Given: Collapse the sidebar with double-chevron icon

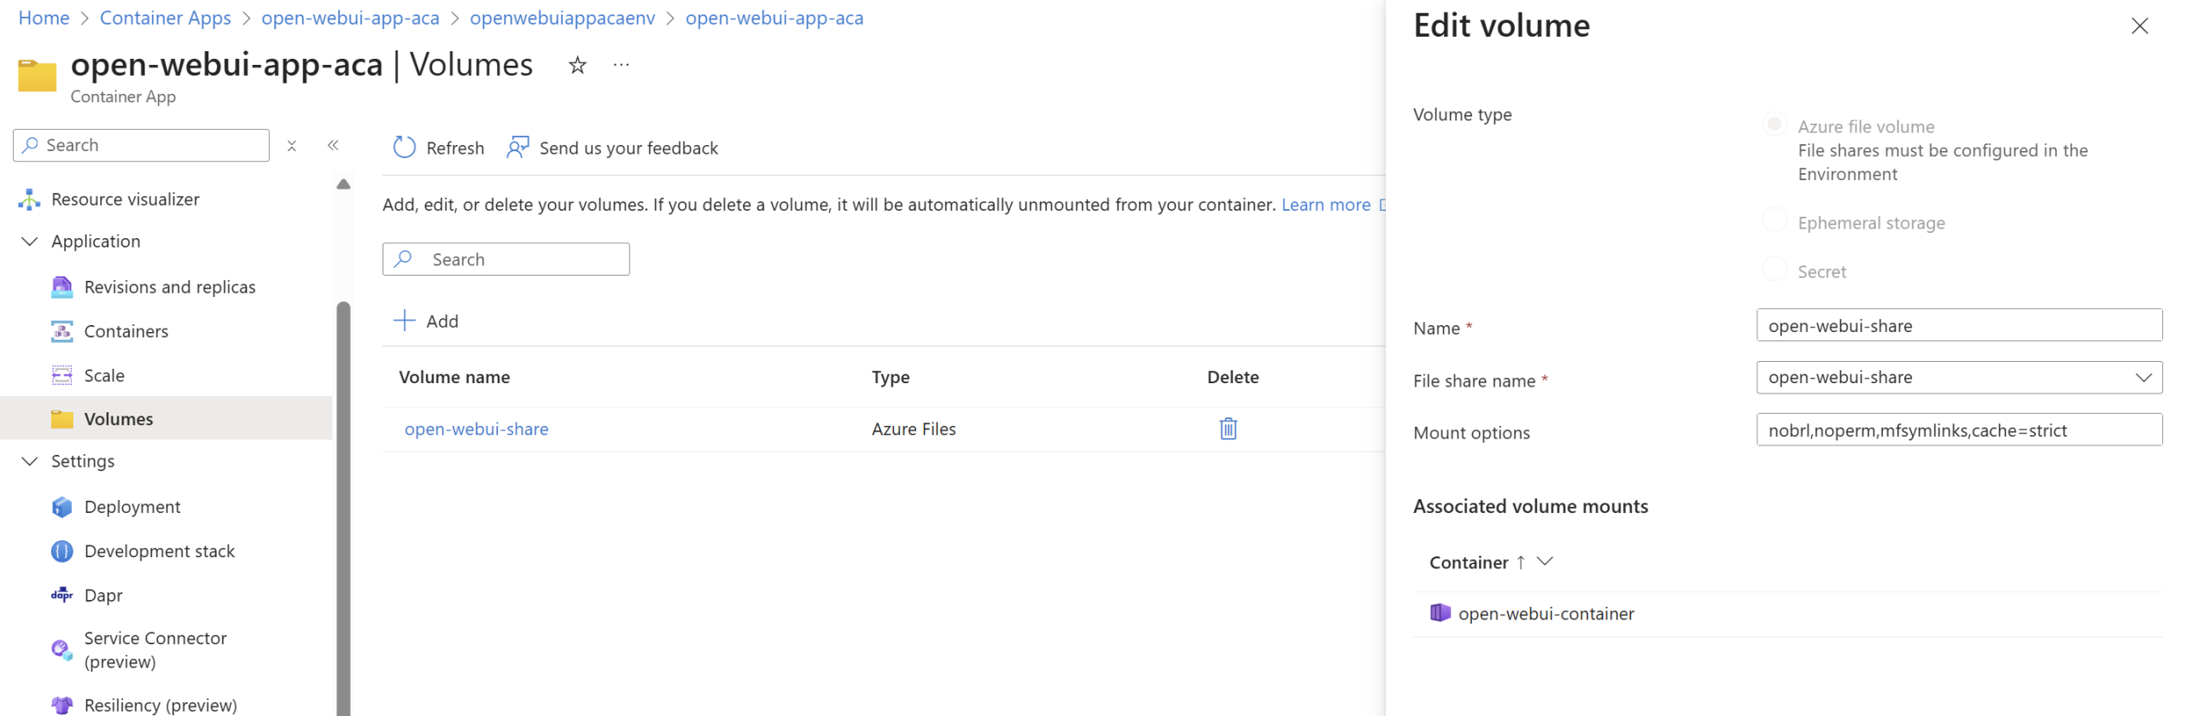Looking at the screenshot, I should 333,145.
